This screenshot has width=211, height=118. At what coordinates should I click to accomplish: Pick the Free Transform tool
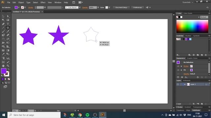pos(8,43)
